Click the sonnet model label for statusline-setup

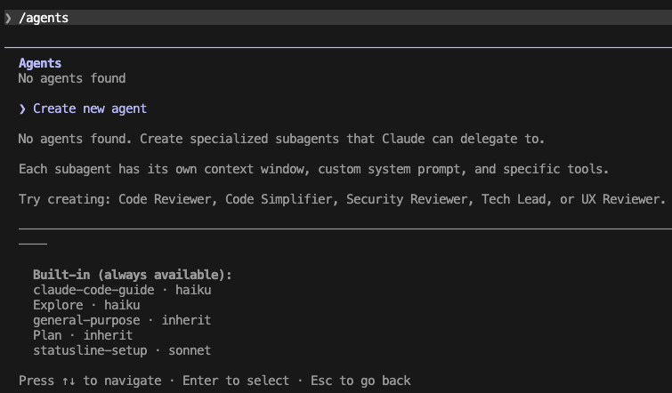(x=190, y=350)
